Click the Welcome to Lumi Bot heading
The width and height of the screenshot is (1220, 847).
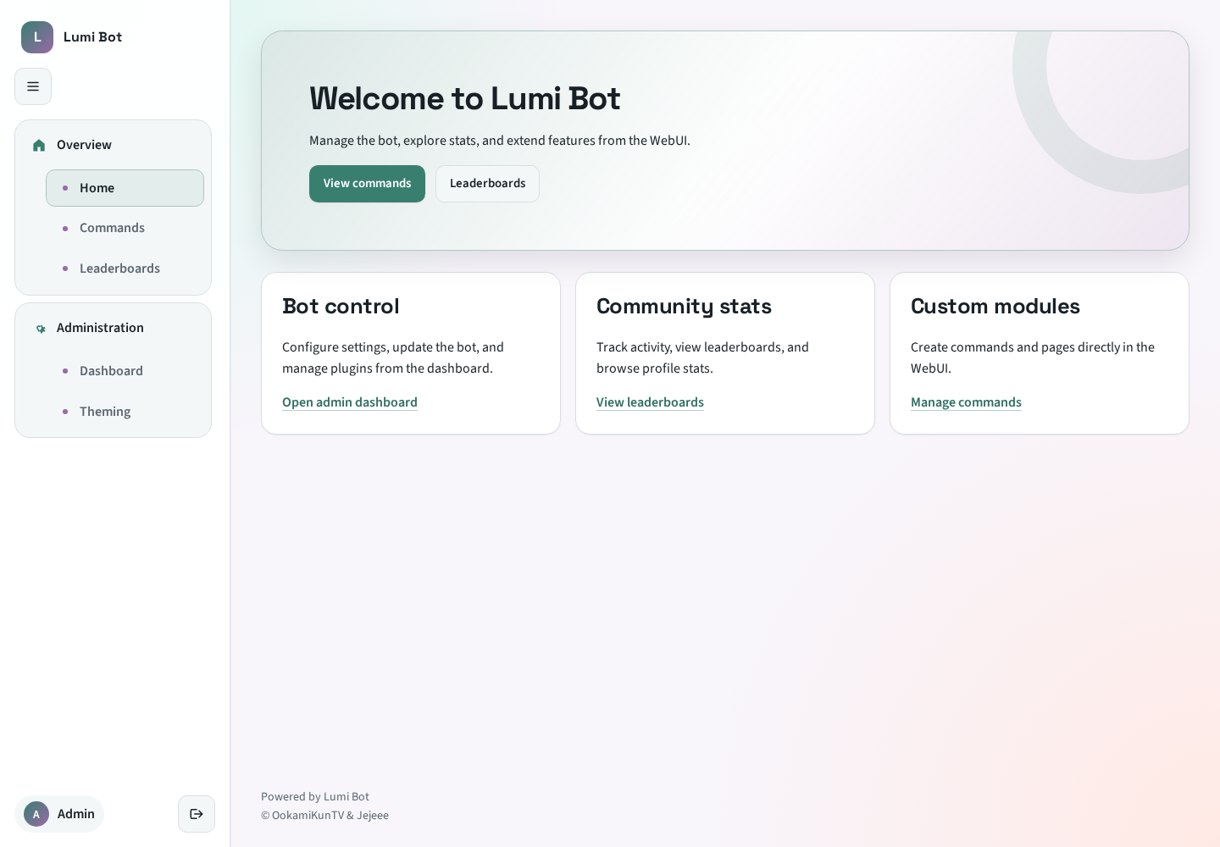point(465,99)
